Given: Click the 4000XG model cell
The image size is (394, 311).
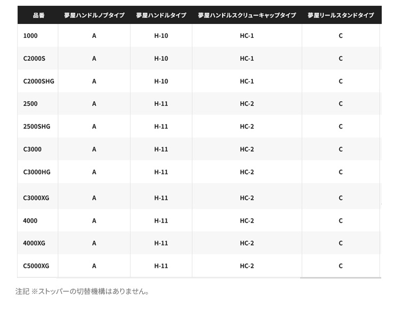Looking at the screenshot, I should (34, 243).
